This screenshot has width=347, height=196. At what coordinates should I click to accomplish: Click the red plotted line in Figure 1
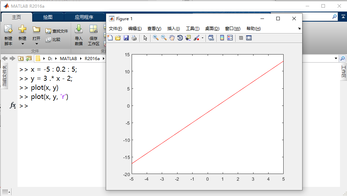208,112
